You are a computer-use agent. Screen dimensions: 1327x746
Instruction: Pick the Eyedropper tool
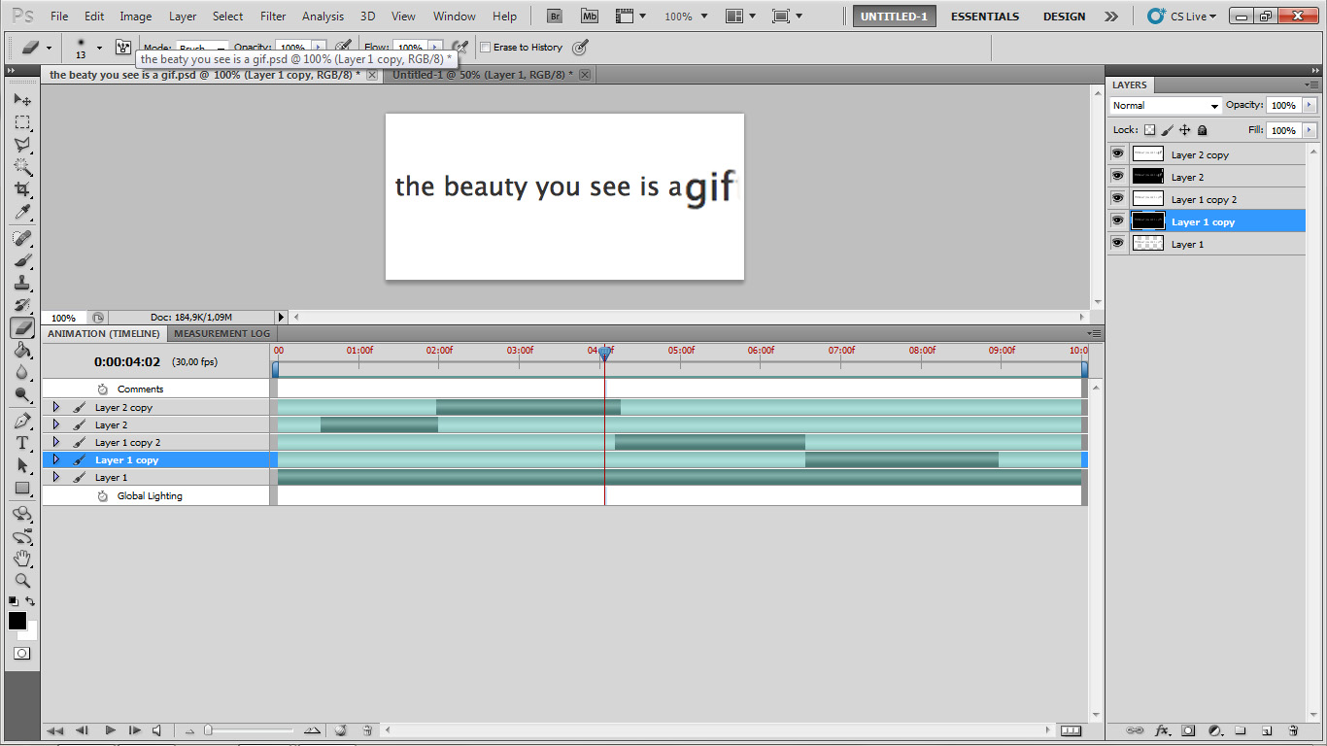pos(22,213)
